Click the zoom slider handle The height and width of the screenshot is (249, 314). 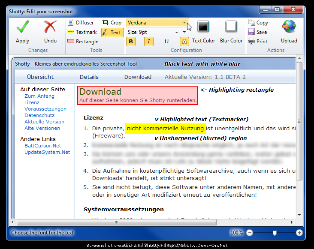point(275,233)
